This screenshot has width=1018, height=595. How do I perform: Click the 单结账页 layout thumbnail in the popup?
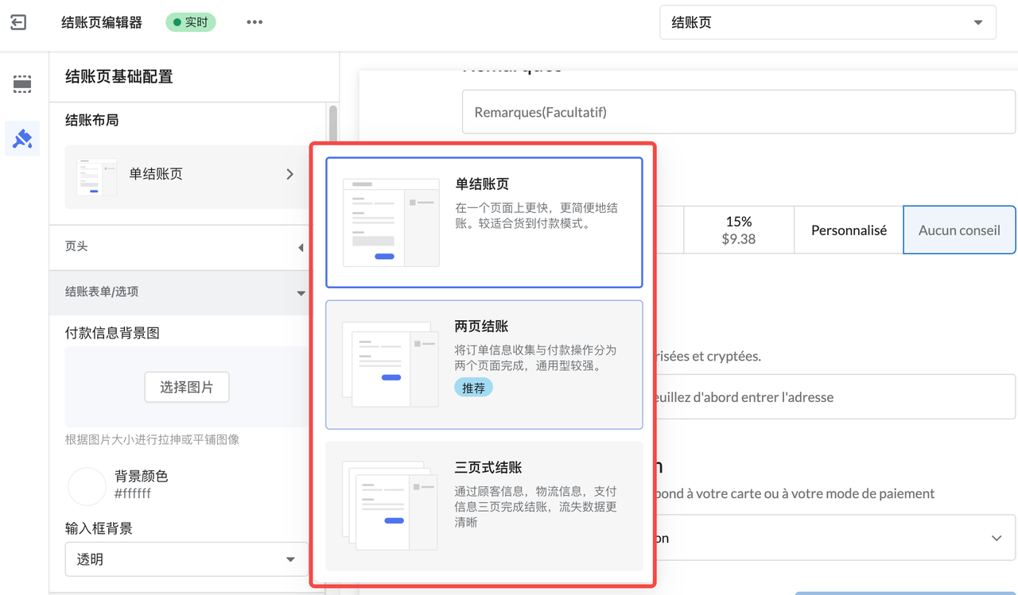[x=390, y=222]
